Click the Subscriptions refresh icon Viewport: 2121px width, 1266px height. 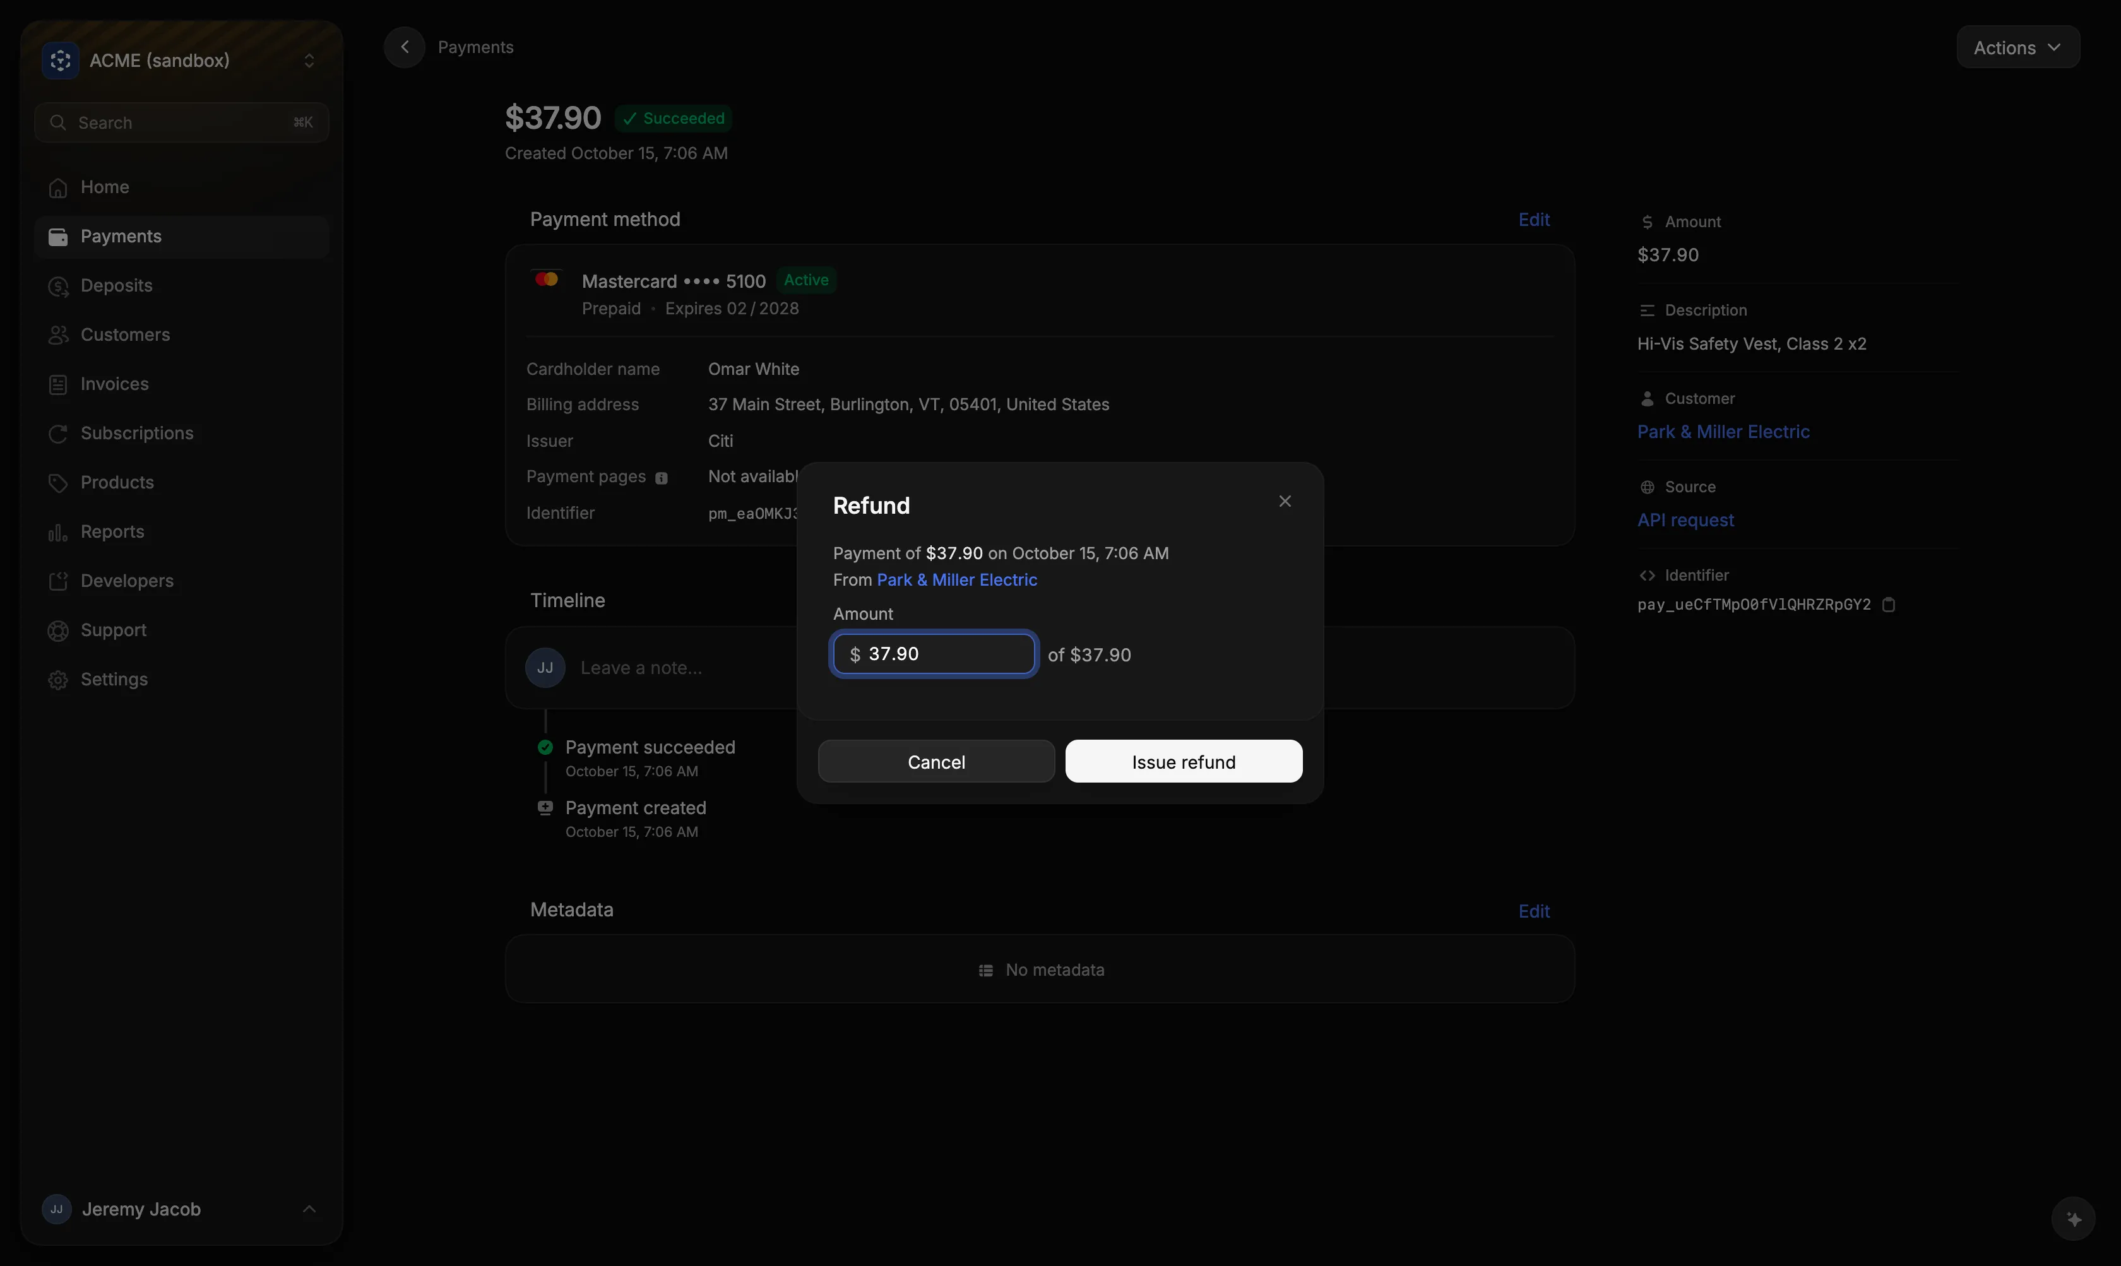pyautogui.click(x=58, y=434)
